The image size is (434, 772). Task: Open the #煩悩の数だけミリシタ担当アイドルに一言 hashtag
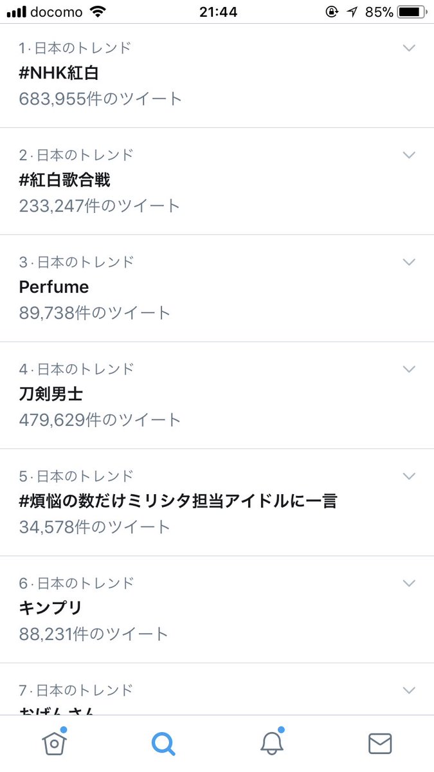[178, 501]
